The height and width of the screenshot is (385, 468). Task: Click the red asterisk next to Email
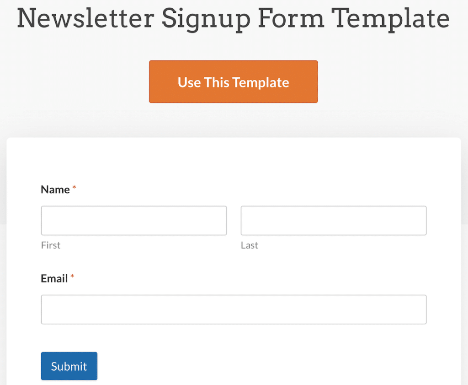73,276
